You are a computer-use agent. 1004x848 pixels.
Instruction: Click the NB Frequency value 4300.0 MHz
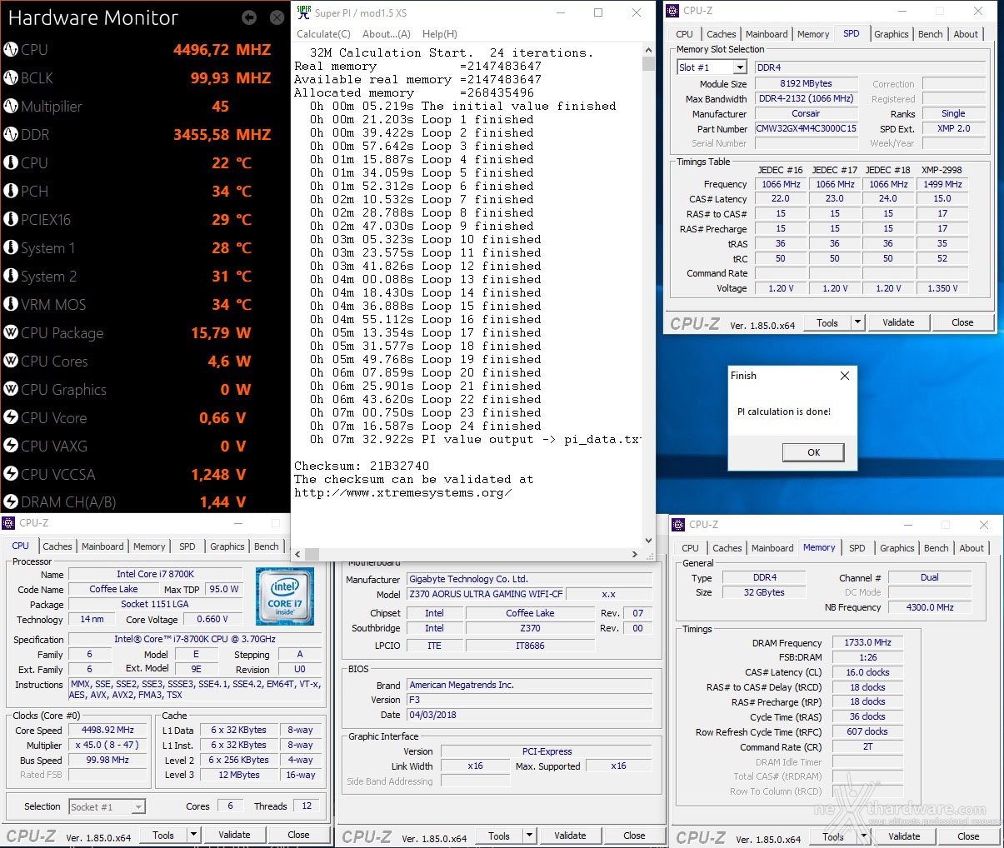pyautogui.click(x=930, y=607)
